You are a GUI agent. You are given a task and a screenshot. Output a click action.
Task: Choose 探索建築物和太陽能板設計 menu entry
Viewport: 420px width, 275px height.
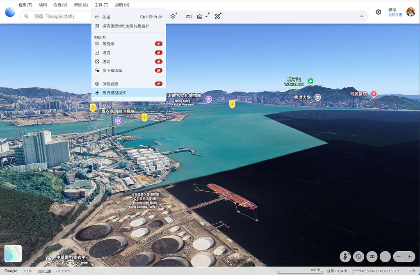tap(128, 26)
